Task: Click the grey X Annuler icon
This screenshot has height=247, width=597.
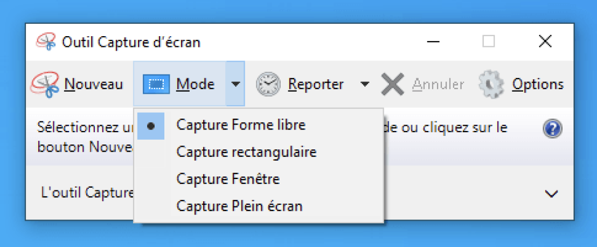Action: coord(393,84)
